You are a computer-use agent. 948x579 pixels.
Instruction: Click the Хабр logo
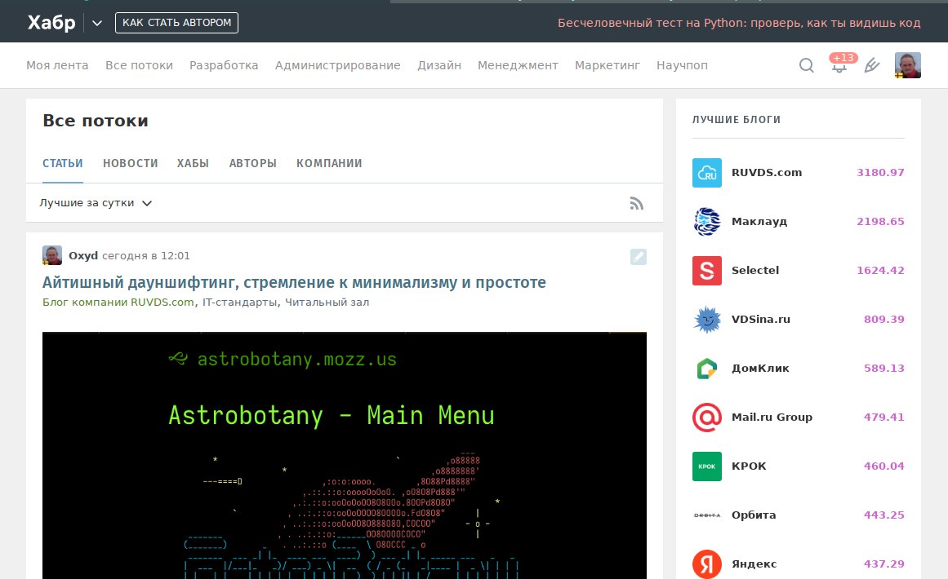(51, 23)
